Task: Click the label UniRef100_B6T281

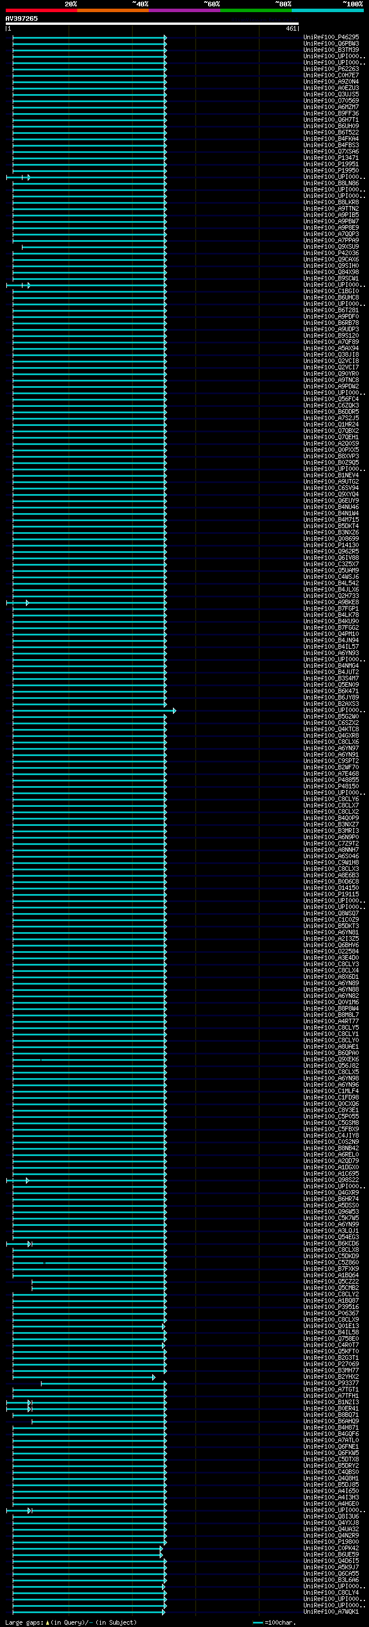Action: pyautogui.click(x=331, y=310)
